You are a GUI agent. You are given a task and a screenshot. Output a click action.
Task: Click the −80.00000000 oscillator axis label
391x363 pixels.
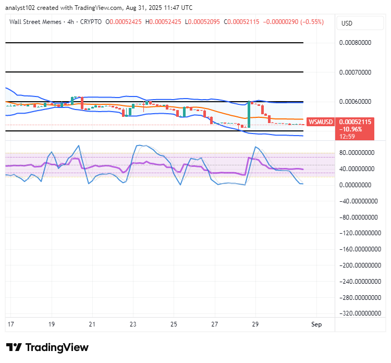[x=358, y=217]
